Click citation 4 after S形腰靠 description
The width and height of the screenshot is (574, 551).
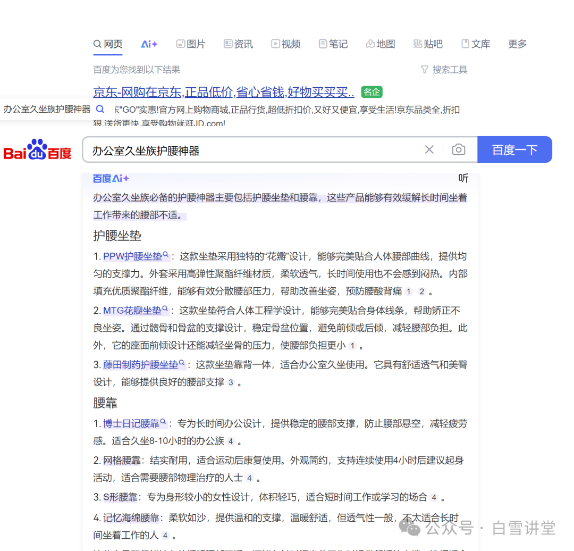(x=434, y=497)
